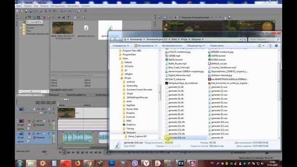Open Firefox from the taskbar
Screen dimensions: 297x167
click(77, 163)
